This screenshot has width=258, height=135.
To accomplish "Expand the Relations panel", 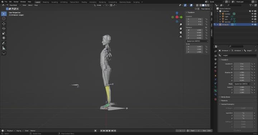I will pos(224,101).
